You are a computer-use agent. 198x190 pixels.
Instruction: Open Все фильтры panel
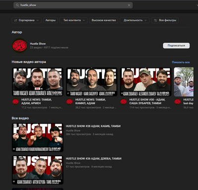[165, 20]
